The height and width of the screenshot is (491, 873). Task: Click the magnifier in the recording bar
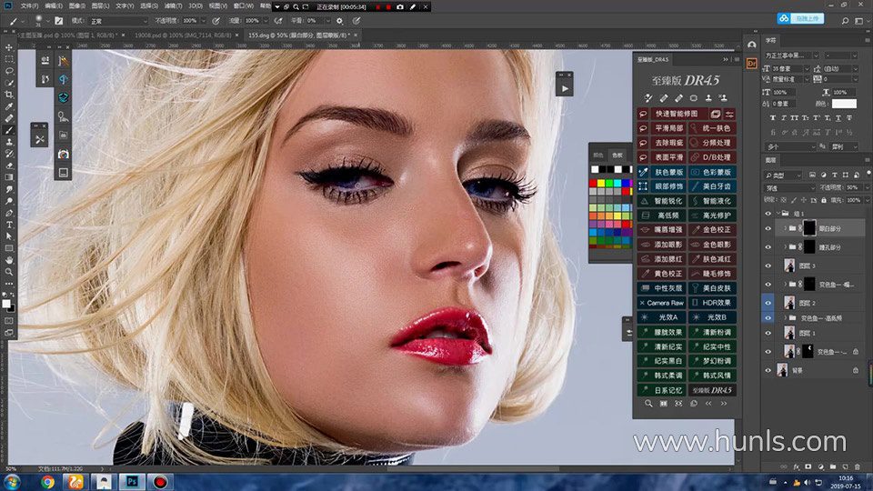click(x=296, y=6)
